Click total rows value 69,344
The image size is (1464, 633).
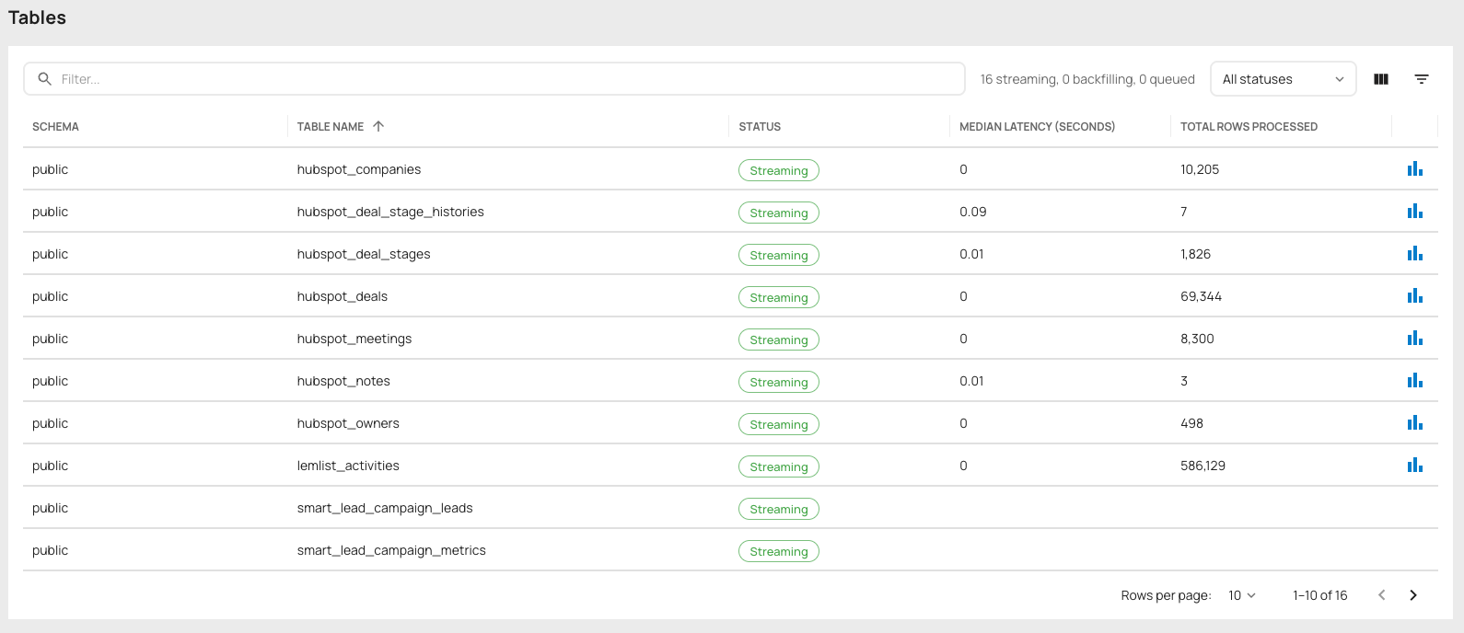pos(1201,296)
